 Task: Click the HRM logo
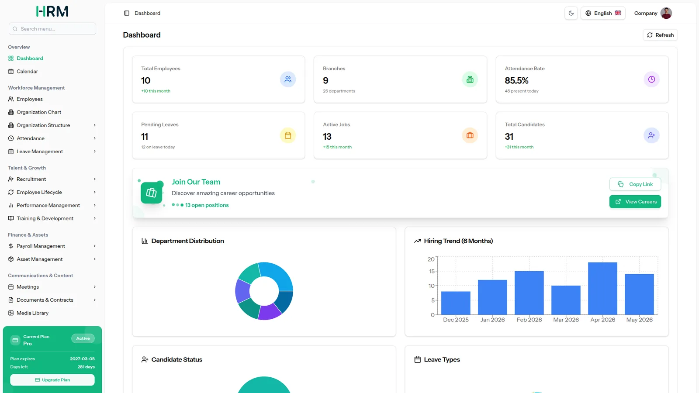tap(52, 11)
